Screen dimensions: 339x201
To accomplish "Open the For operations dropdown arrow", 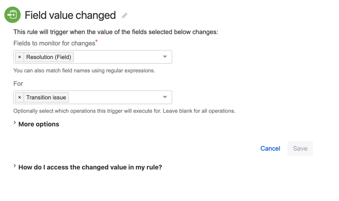I will [165, 97].
